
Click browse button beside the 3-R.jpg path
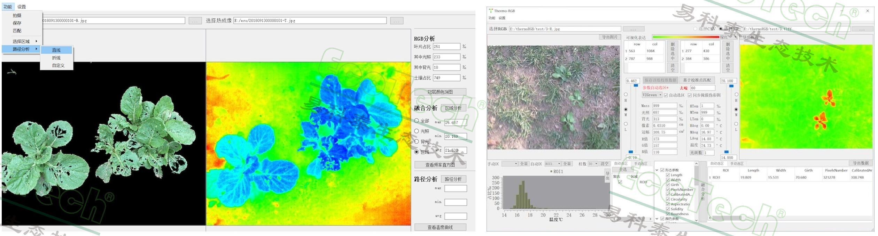pyautogui.click(x=633, y=29)
